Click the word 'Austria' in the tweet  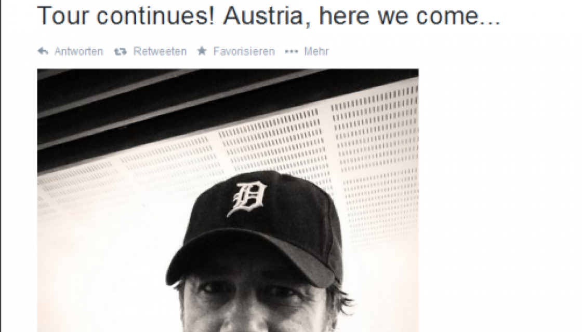pyautogui.click(x=263, y=16)
